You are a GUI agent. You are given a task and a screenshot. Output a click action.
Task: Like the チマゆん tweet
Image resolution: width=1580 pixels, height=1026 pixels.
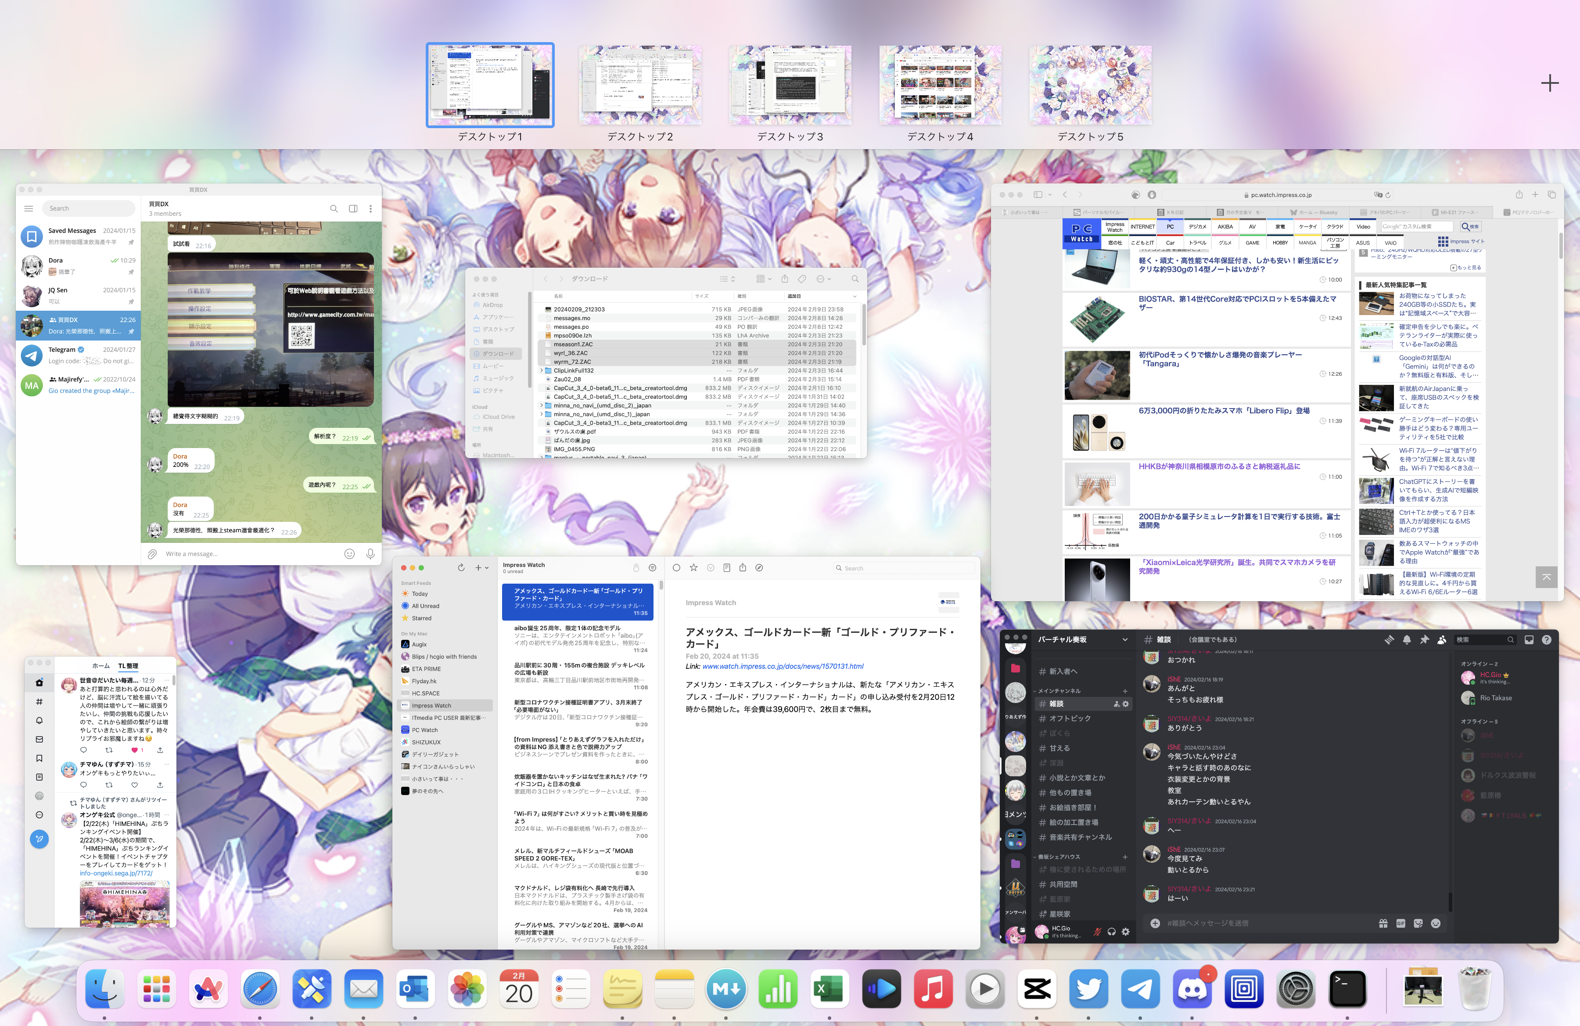135,785
